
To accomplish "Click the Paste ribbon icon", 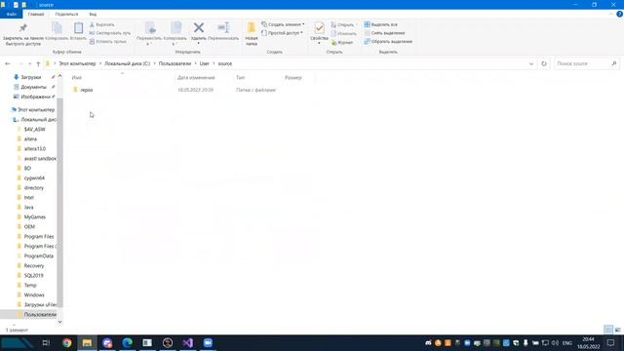I will coord(78,31).
